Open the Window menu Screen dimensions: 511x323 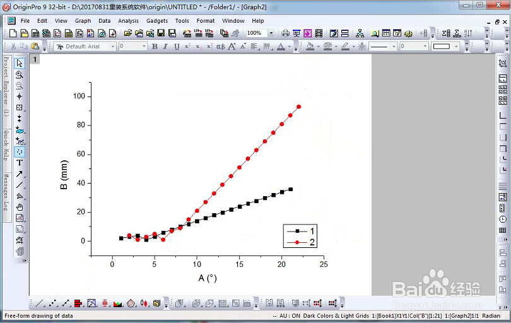[233, 21]
